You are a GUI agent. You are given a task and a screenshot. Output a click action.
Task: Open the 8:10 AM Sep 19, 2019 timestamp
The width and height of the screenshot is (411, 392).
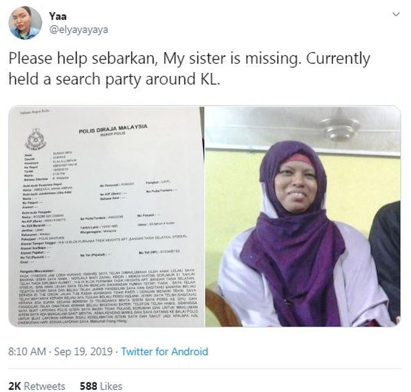pos(60,351)
